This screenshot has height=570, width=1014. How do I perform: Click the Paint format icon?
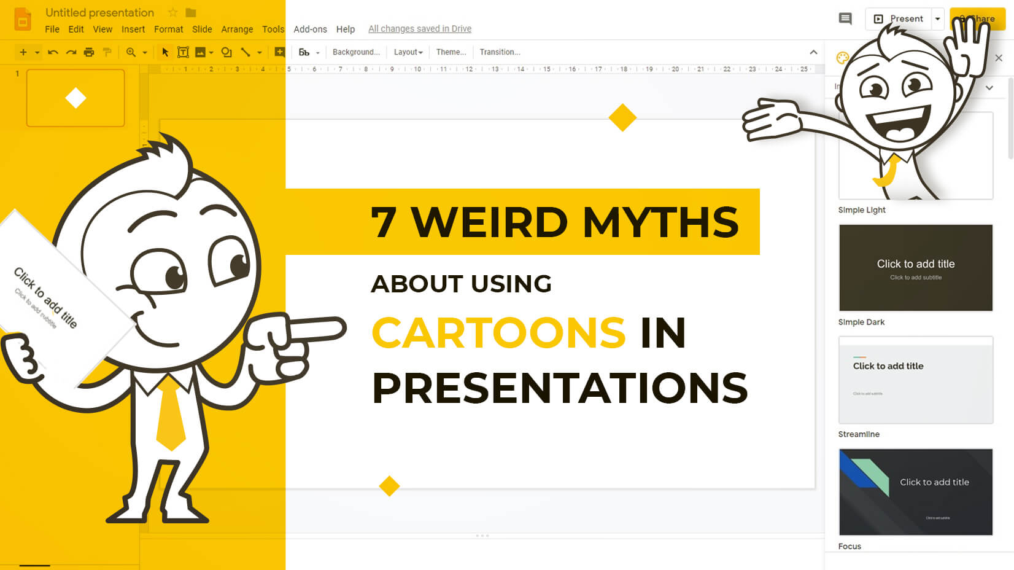(x=107, y=52)
